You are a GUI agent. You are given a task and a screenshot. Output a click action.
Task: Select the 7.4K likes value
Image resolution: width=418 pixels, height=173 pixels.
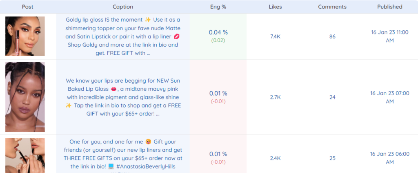276,36
